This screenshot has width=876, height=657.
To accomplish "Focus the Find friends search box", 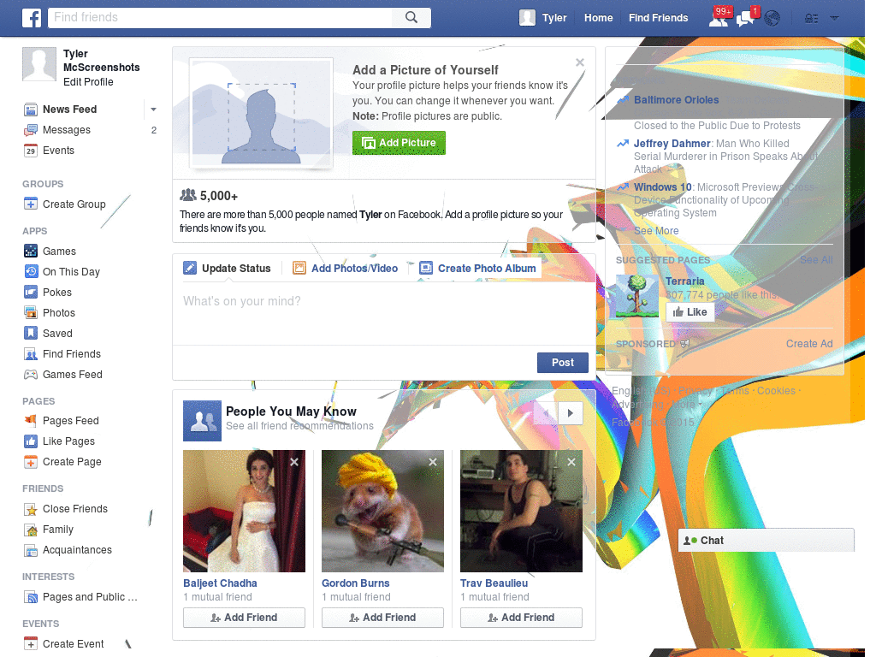I will click(x=220, y=17).
